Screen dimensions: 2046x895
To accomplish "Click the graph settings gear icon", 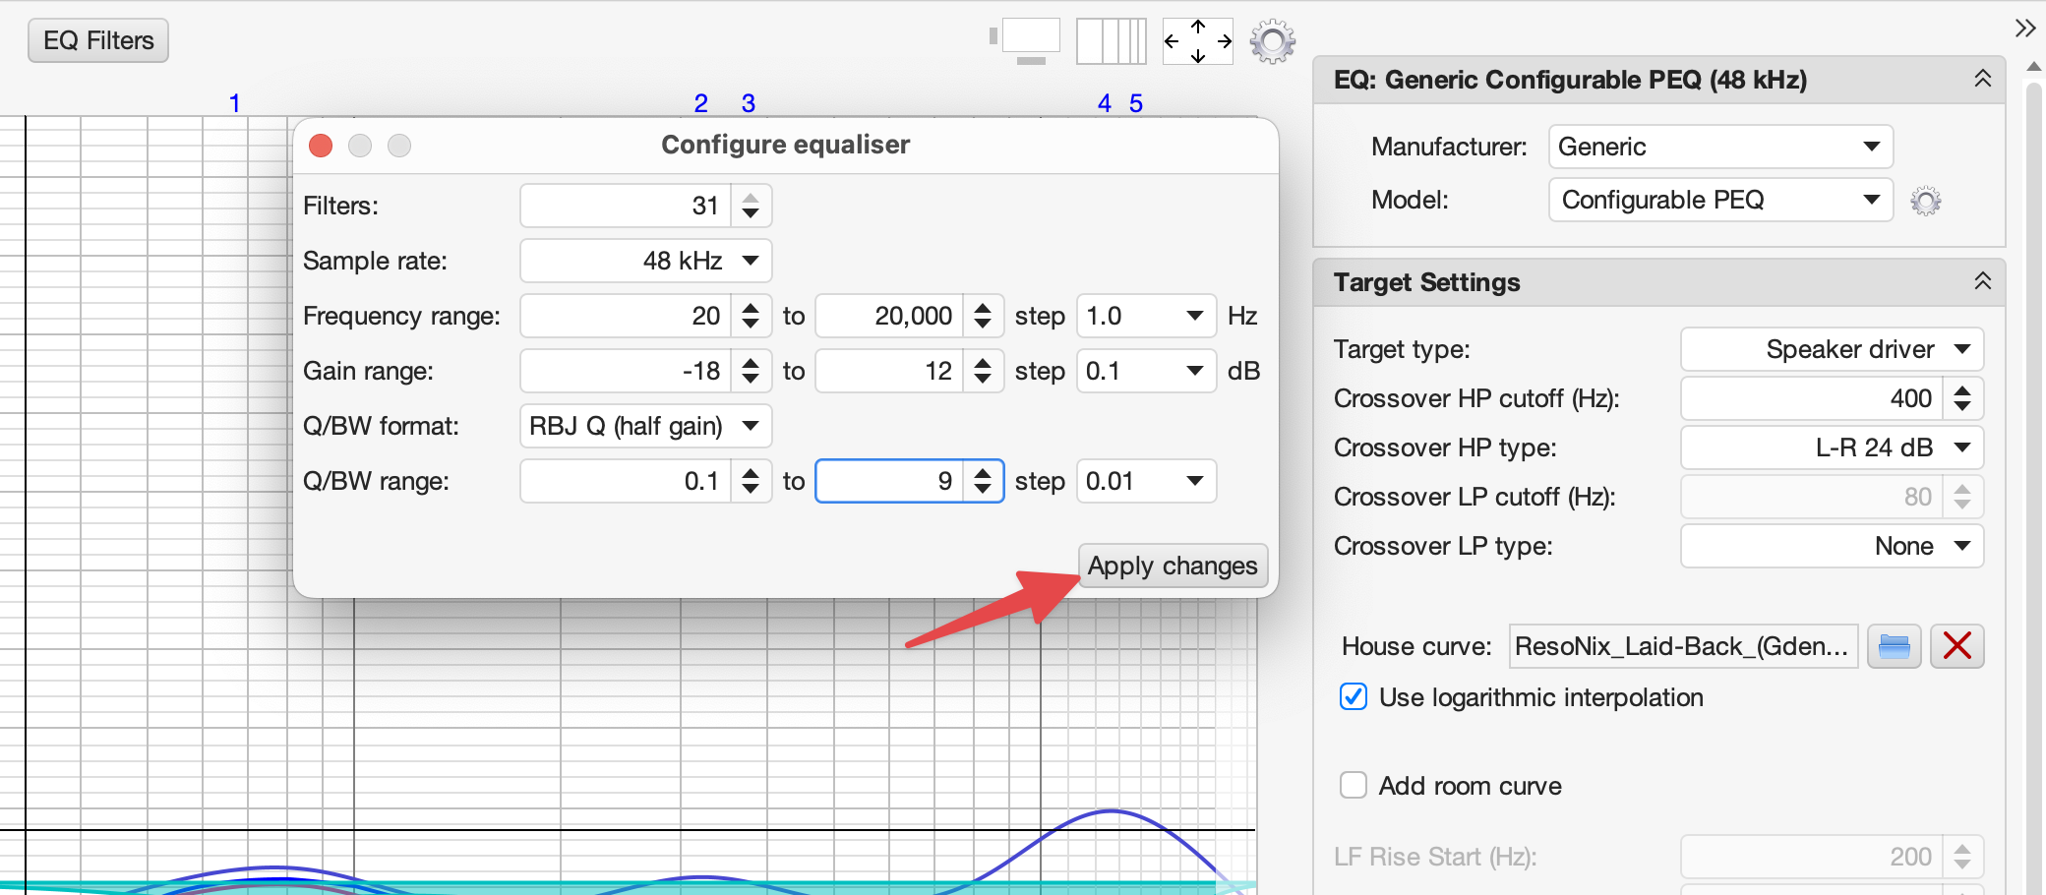I will coord(1272,41).
